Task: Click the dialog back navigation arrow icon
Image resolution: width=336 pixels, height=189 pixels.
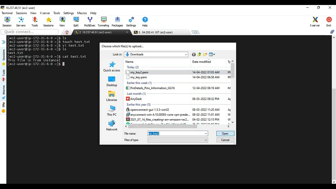Action: tap(194, 55)
